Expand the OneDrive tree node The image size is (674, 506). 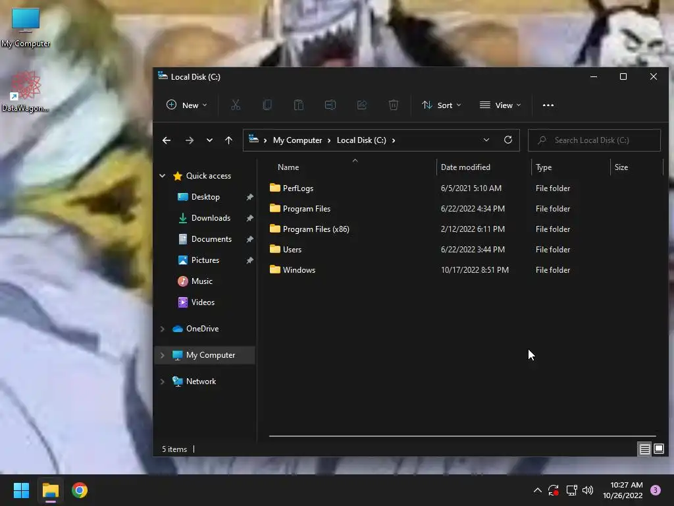(x=163, y=329)
